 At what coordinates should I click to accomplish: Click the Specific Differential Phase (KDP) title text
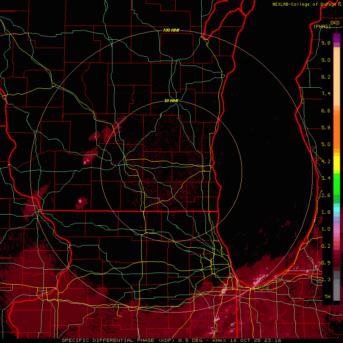[119, 340]
